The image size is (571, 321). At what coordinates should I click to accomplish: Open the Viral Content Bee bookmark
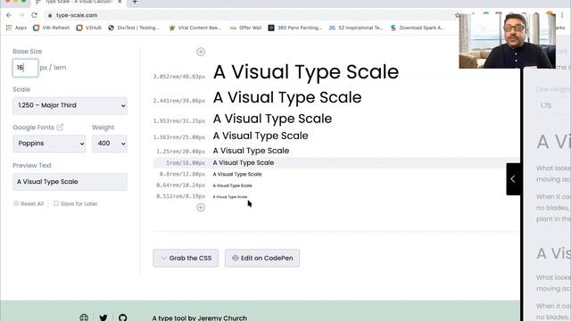[195, 28]
